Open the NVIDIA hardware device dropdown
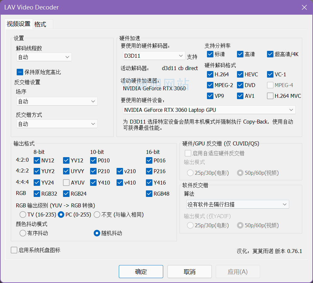This screenshot has width=313, height=283. pos(209,110)
